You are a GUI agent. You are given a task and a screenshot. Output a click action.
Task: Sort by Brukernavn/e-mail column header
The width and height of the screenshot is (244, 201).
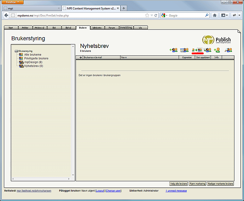(101, 57)
